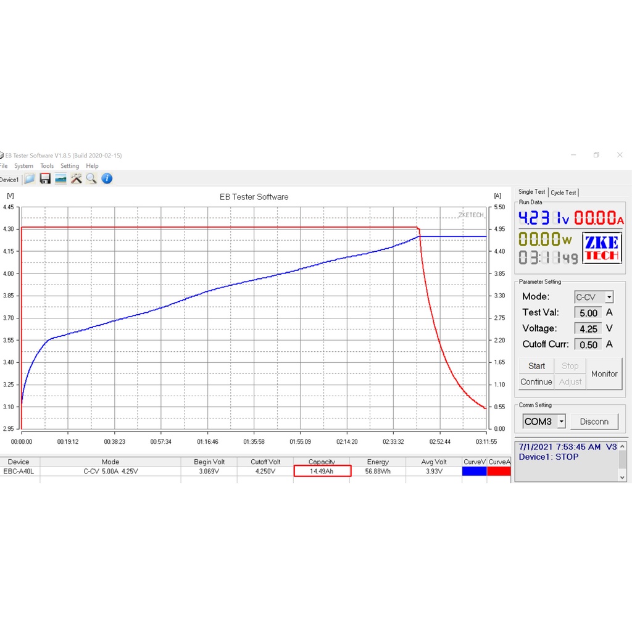Viewport: 632px width, 632px height.
Task: Open the COM3 port dropdown
Action: tap(561, 422)
